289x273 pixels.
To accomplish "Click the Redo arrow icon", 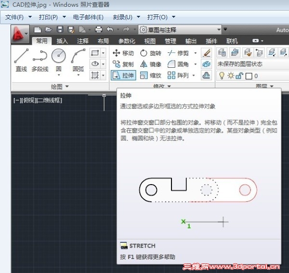I will [126, 29].
